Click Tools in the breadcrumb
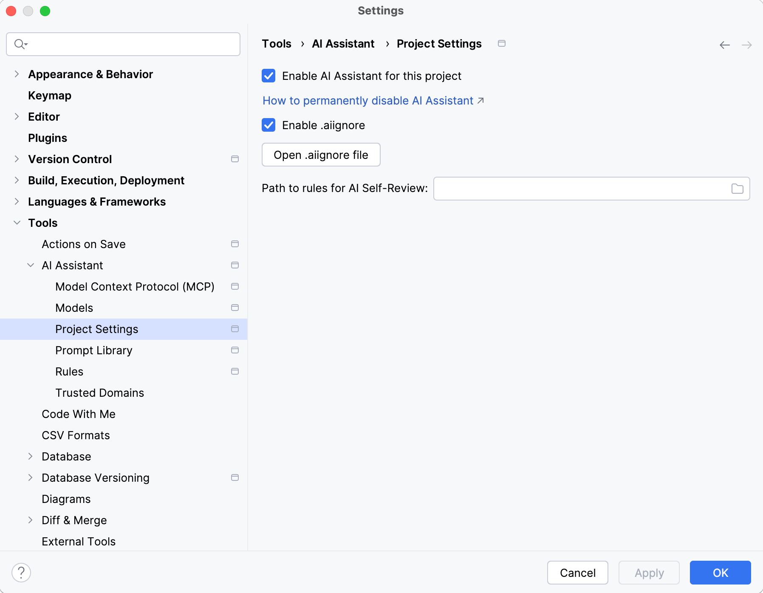Viewport: 763px width, 593px height. point(277,44)
